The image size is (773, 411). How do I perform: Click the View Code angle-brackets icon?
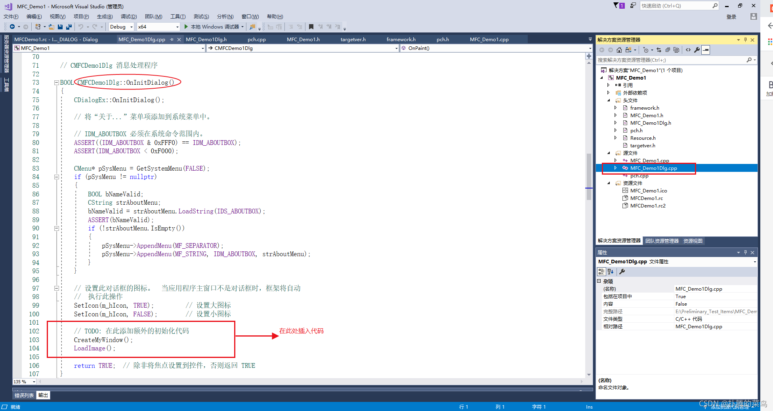688,50
